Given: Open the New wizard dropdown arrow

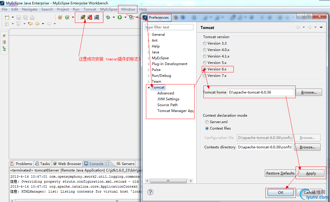Looking at the screenshot, I should pos(13,17).
